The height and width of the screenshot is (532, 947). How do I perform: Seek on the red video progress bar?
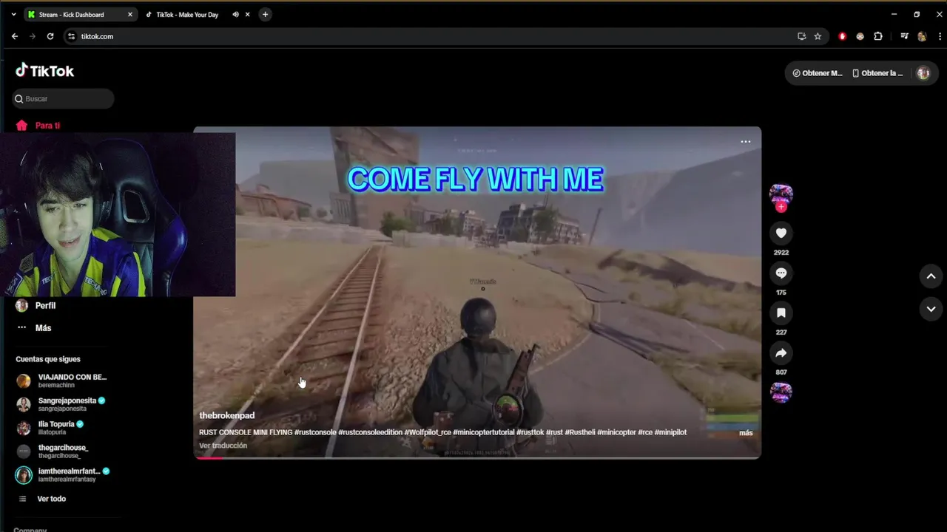[x=477, y=457]
